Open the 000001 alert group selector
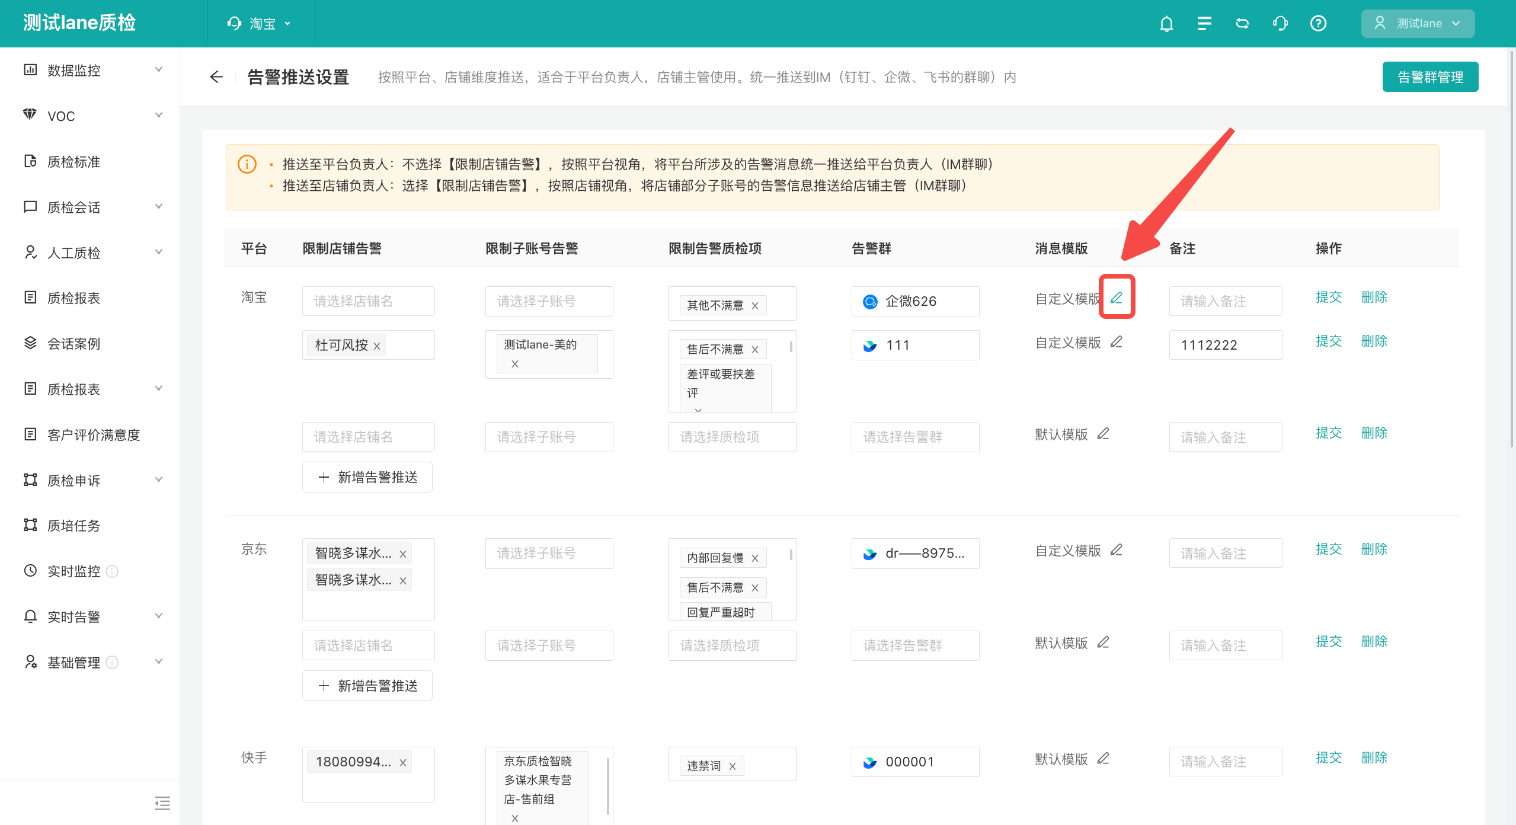The height and width of the screenshot is (825, 1516). coord(916,762)
